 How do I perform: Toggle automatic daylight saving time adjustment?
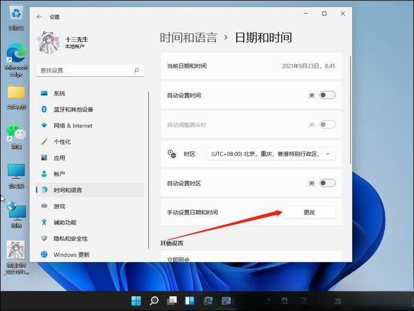coord(327,125)
